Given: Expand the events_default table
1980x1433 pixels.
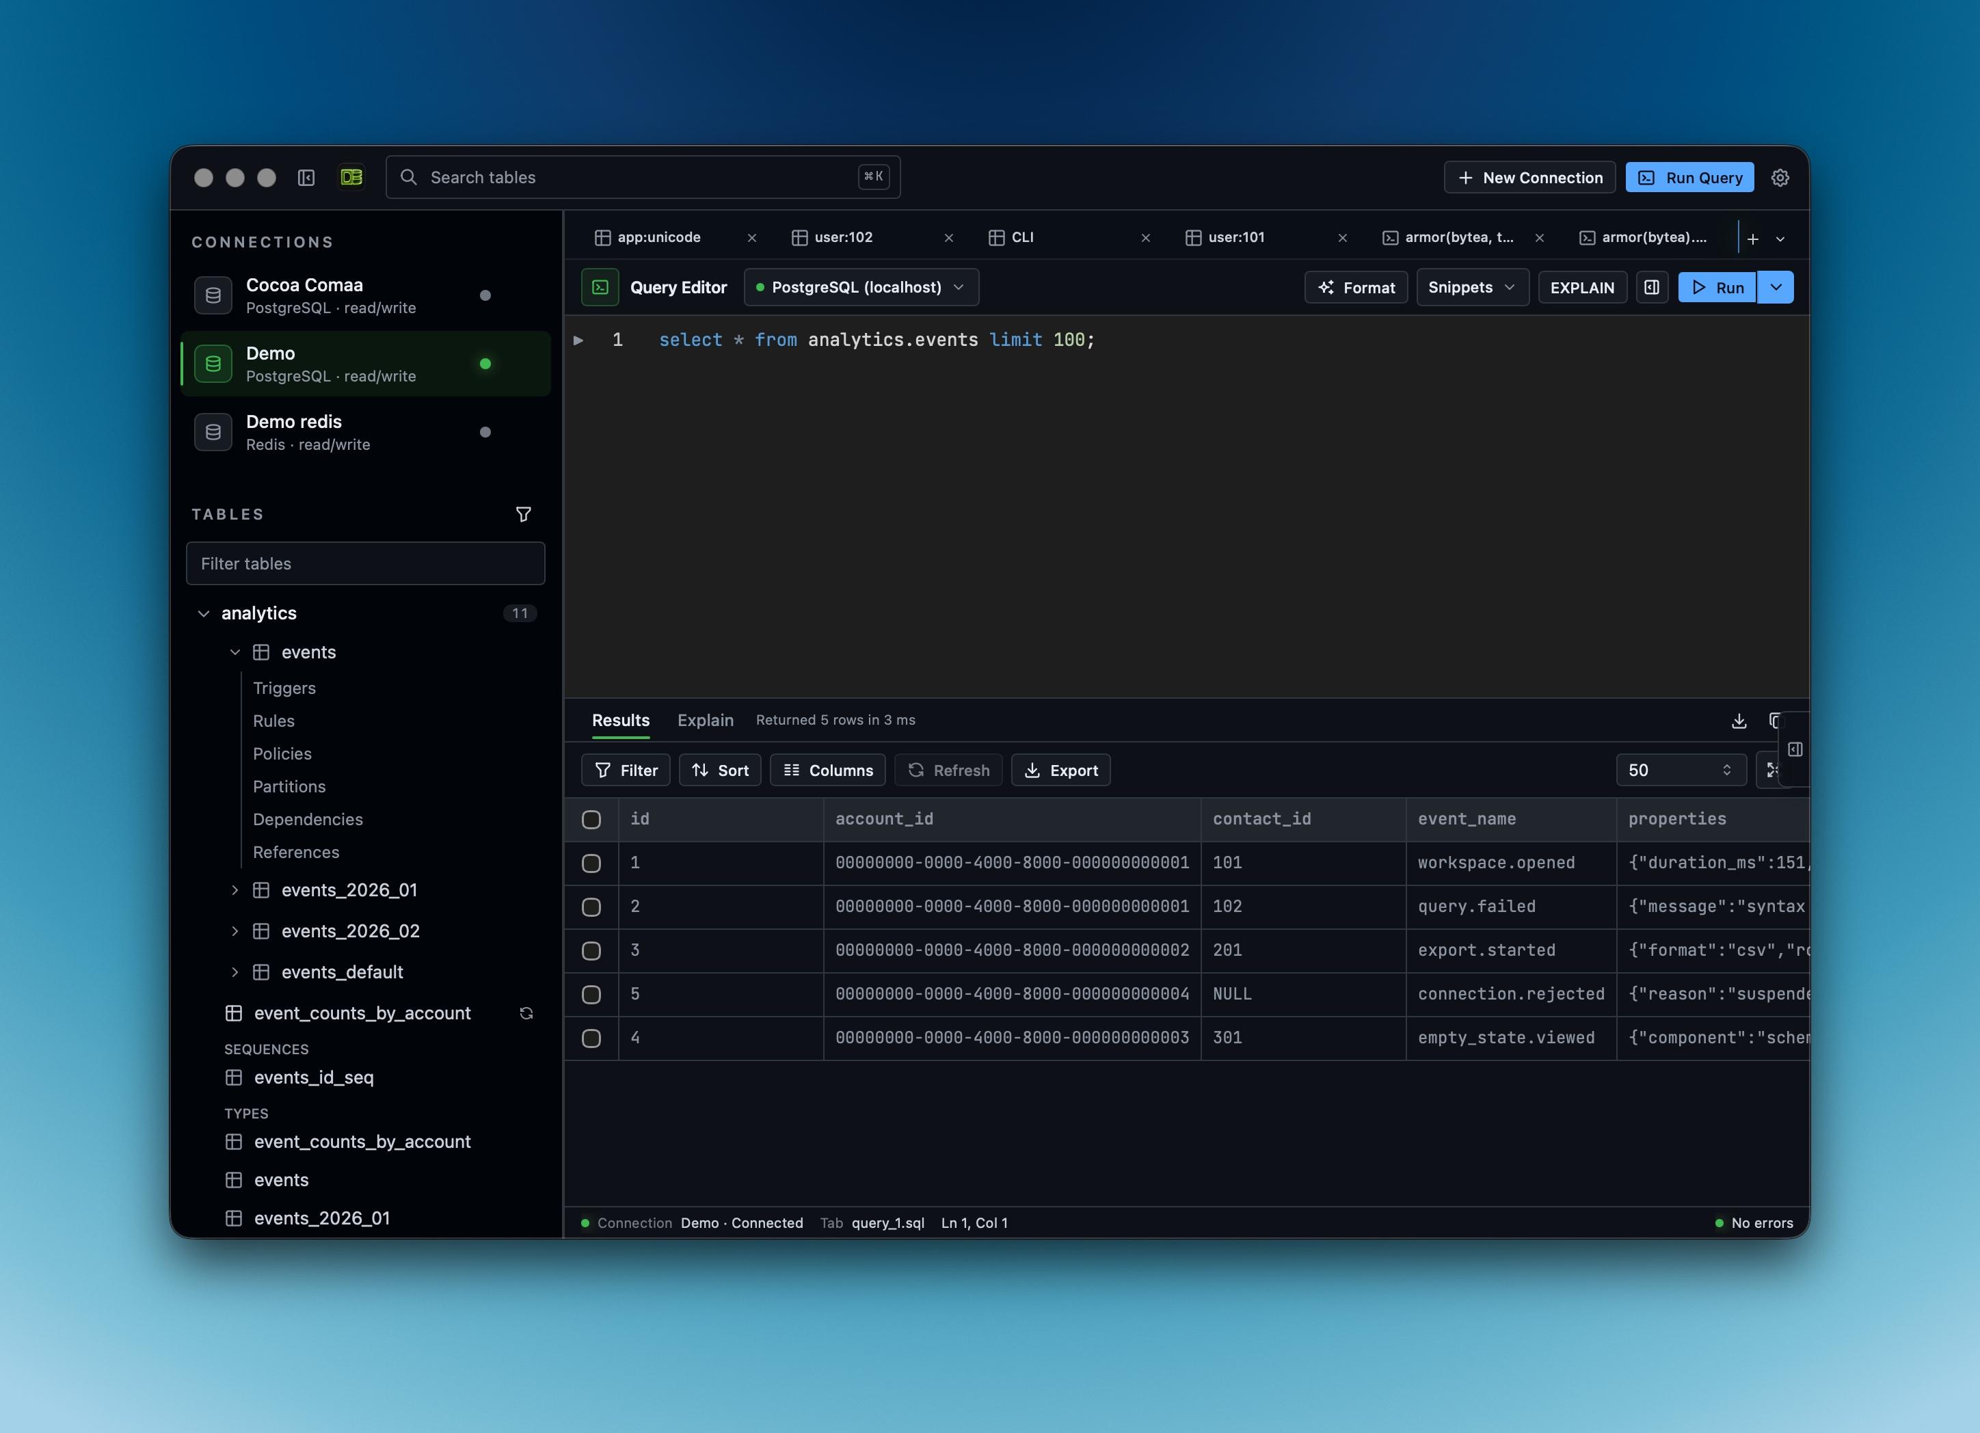Looking at the screenshot, I should pyautogui.click(x=235, y=972).
